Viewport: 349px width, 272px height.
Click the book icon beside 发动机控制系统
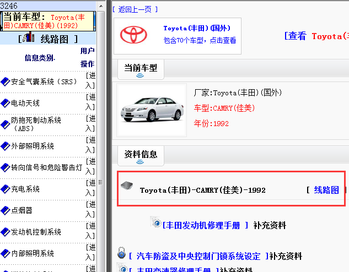click(5, 232)
